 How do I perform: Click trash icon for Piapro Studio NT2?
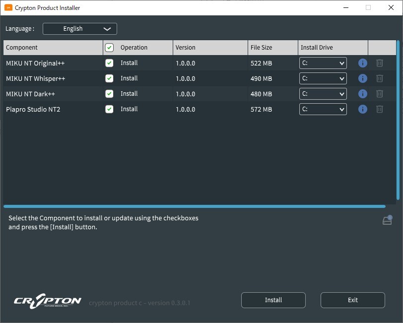380,109
